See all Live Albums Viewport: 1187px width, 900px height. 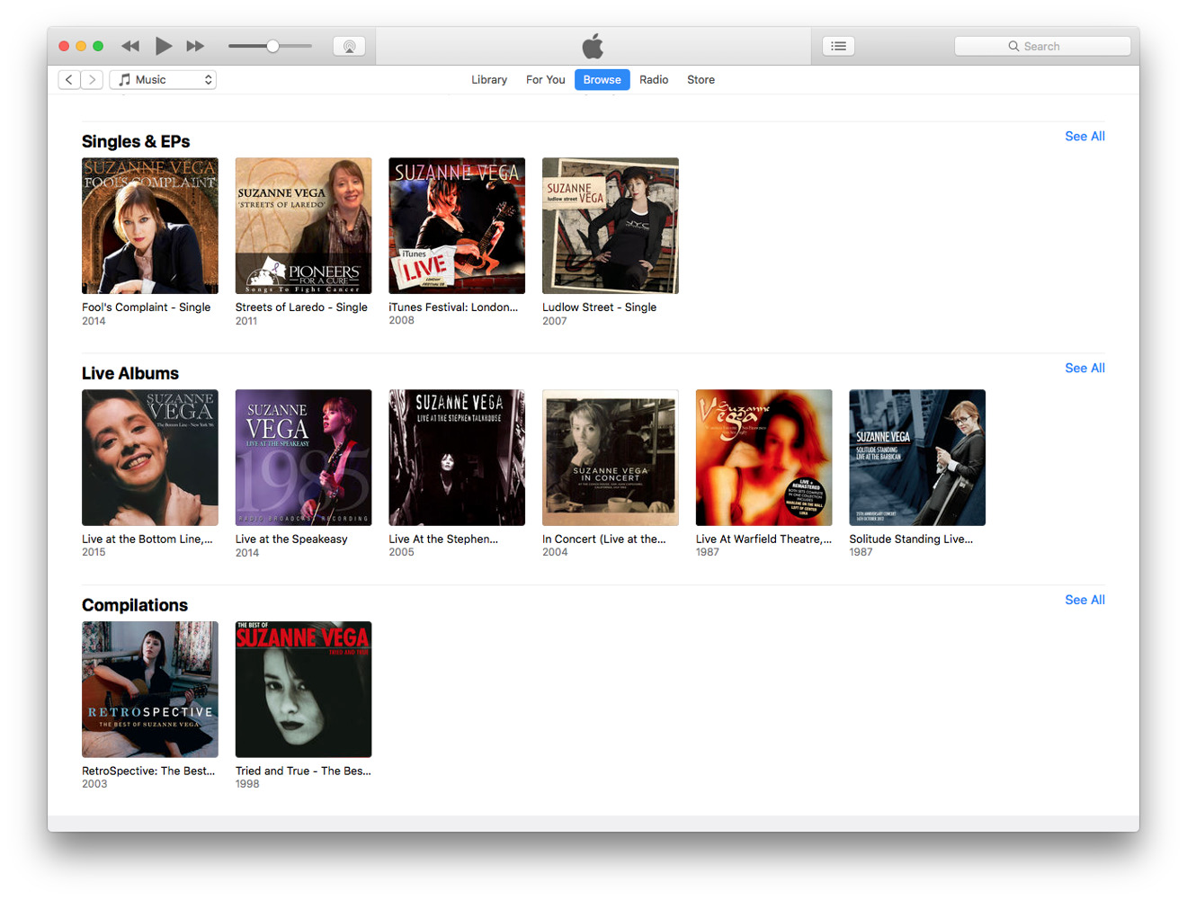pos(1084,369)
